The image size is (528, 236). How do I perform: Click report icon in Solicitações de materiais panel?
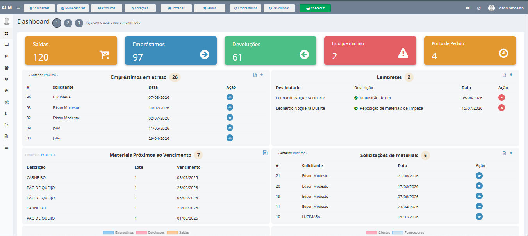[x=504, y=153]
